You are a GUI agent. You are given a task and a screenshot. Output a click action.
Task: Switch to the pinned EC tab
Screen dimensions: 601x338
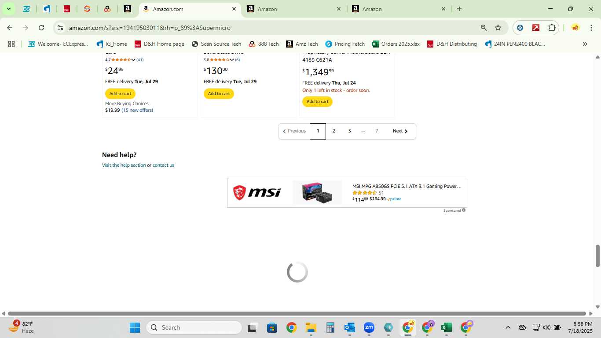coord(26,9)
